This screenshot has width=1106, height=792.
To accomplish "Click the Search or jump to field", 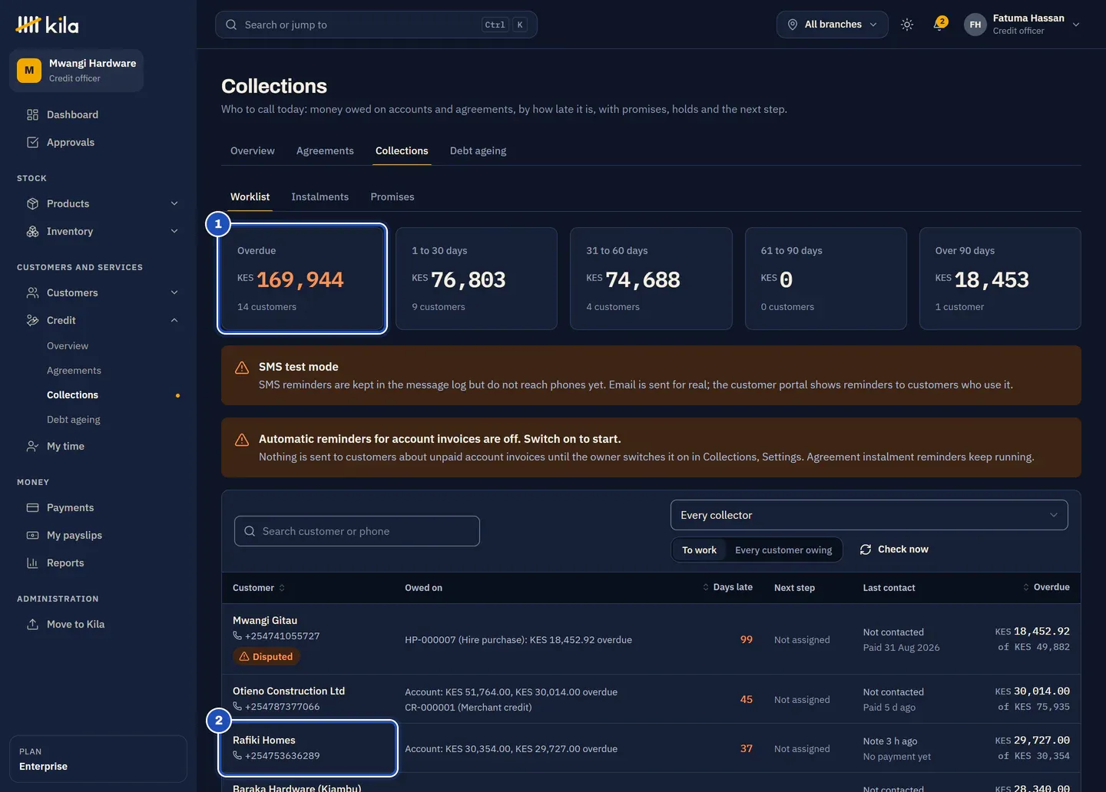I will (376, 25).
